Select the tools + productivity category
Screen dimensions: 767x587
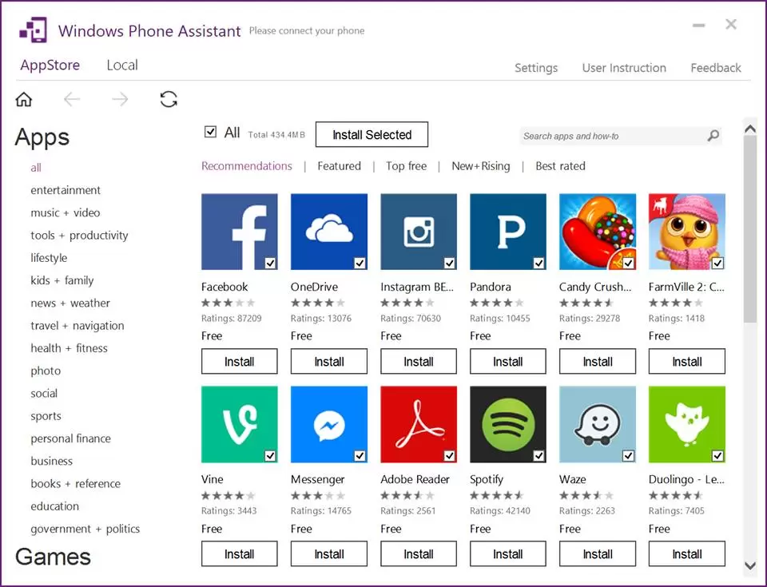79,236
